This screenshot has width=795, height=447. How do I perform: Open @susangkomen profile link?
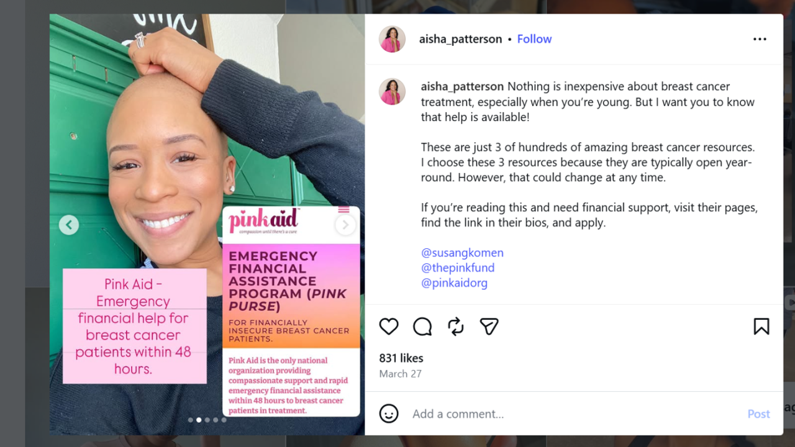(x=462, y=253)
